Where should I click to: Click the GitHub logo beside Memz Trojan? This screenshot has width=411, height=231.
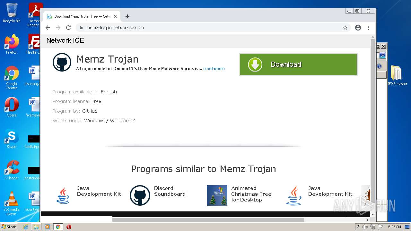coord(62,62)
